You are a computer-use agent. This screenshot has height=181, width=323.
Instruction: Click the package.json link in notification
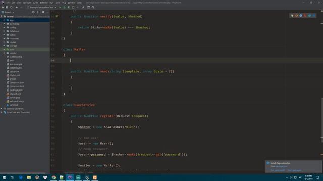coord(281,166)
